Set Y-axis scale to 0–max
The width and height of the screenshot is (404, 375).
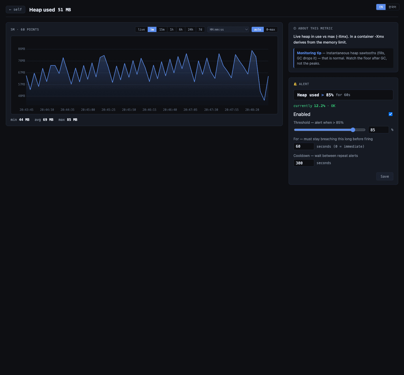click(271, 29)
